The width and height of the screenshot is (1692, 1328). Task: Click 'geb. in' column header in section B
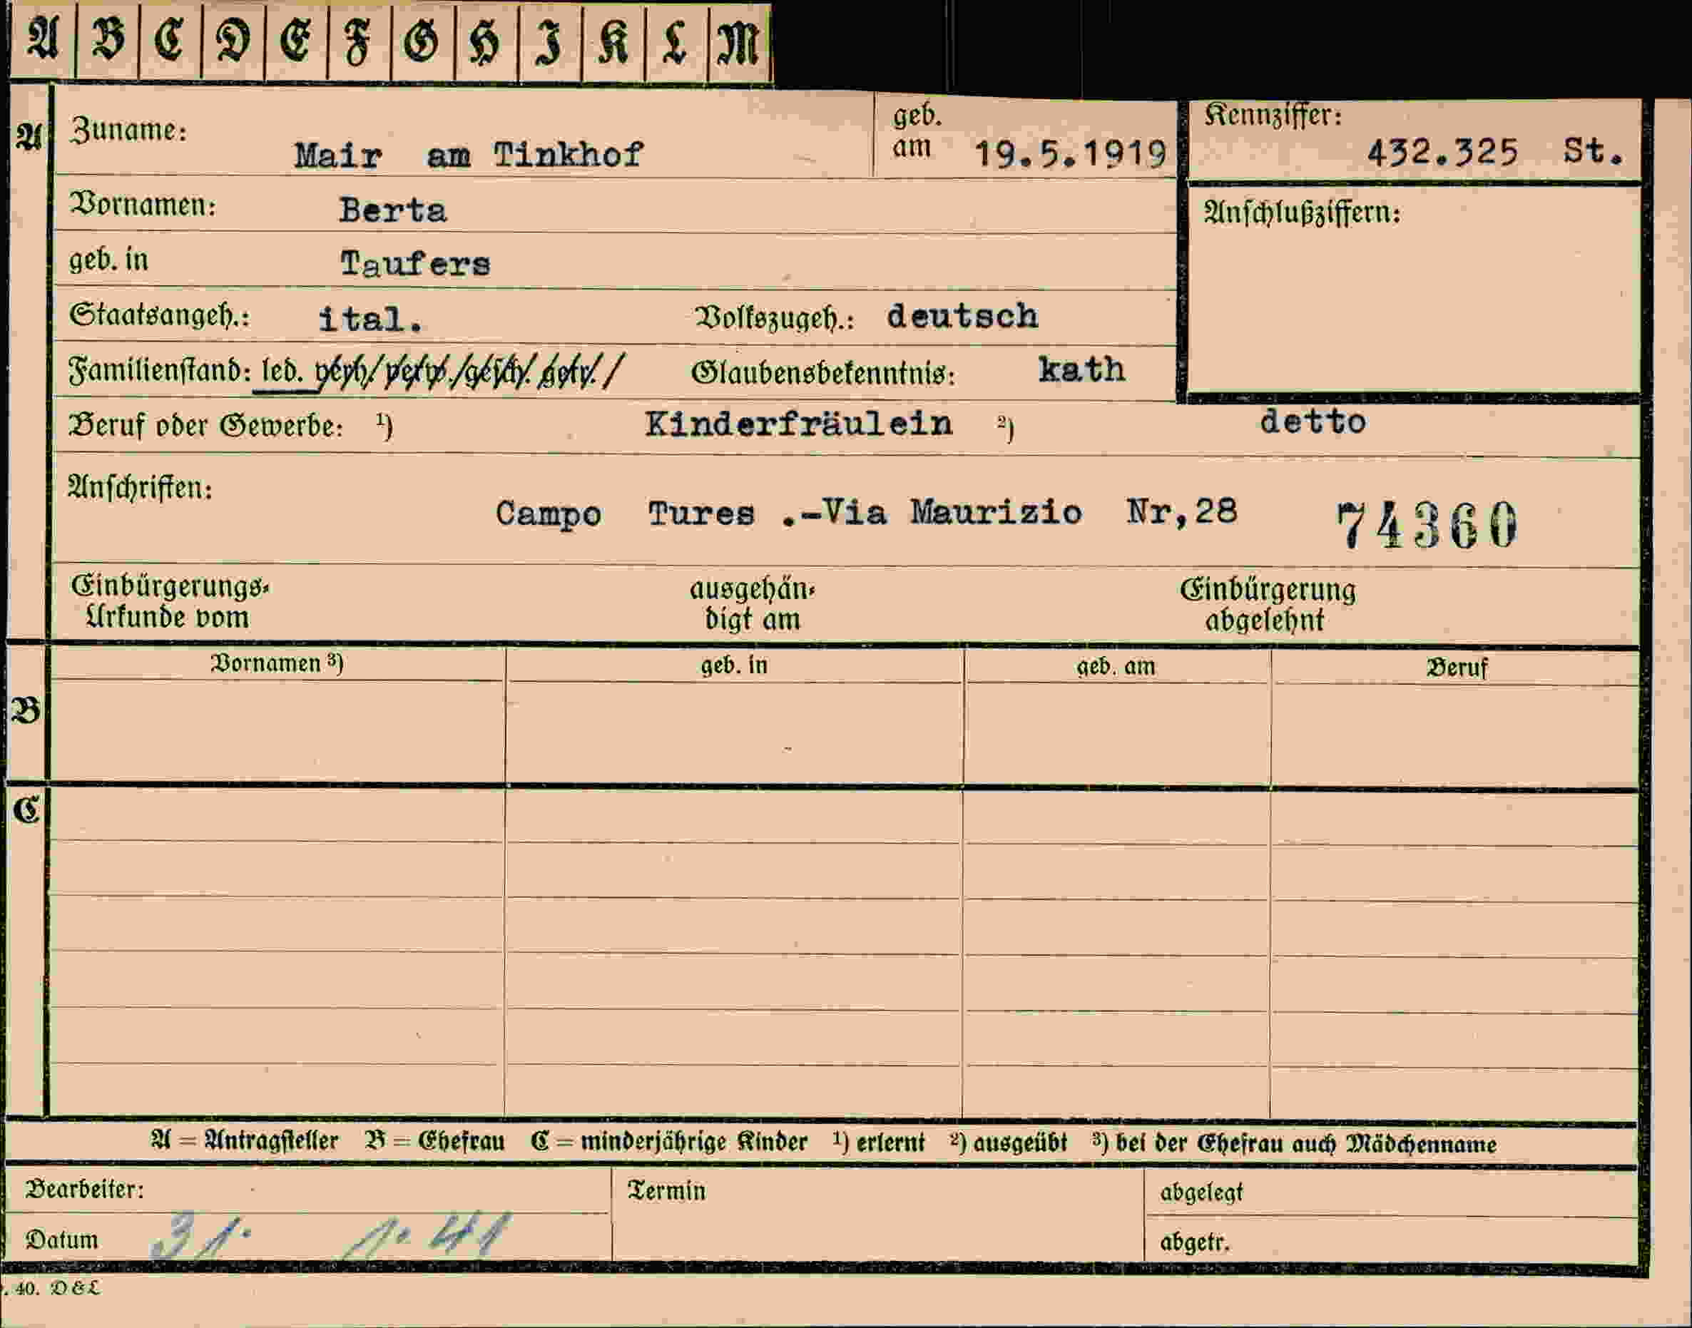coord(734,665)
